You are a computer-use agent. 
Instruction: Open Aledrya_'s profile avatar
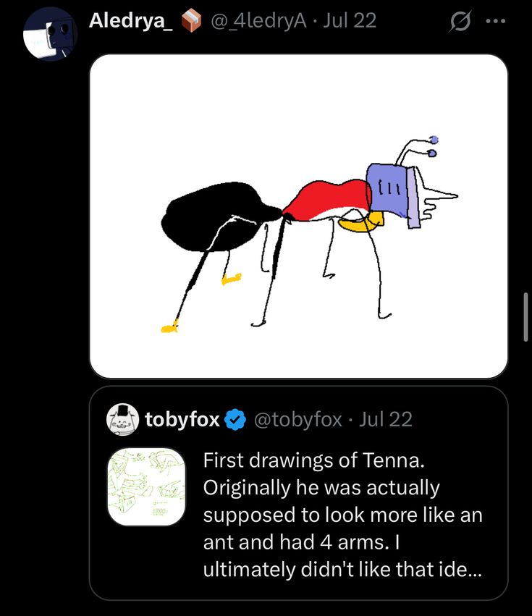click(50, 35)
